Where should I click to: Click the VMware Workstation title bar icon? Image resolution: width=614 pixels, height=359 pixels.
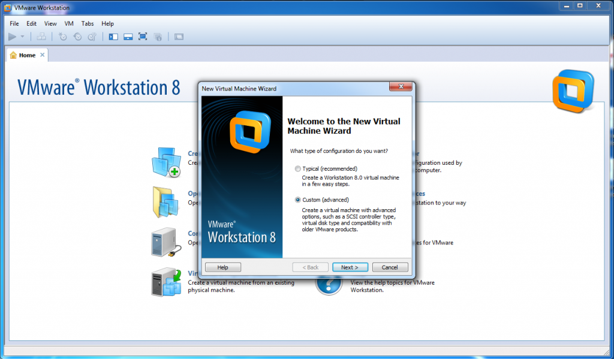click(x=7, y=7)
